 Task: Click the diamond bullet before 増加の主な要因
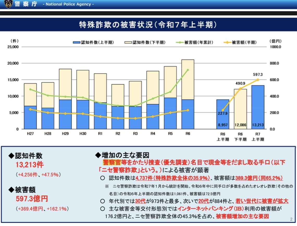(98, 155)
